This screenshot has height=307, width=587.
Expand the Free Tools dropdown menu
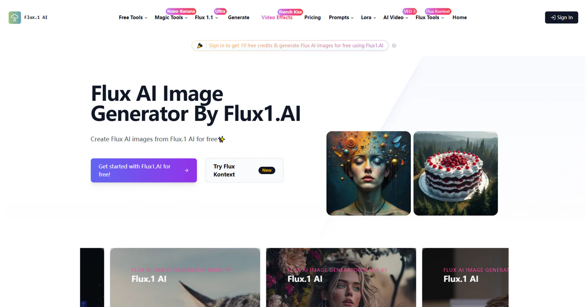pos(133,18)
